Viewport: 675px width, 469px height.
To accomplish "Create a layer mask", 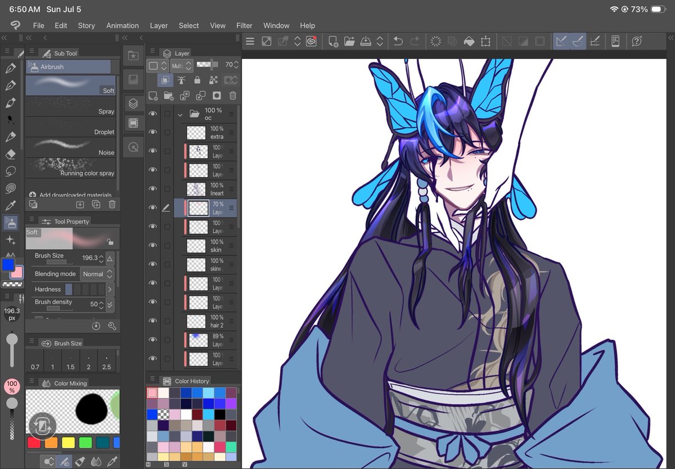I will 217,96.
